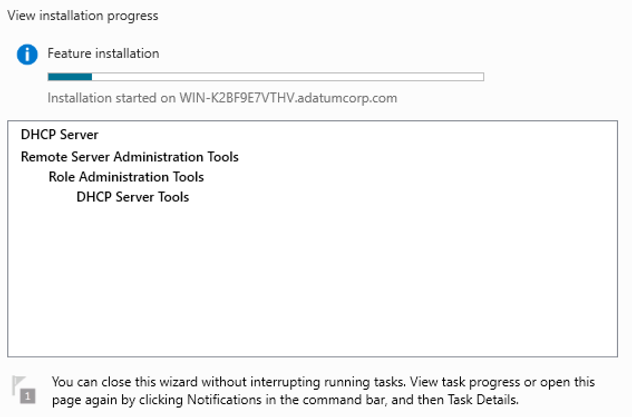
Task: Click the filled part of the progress bar
Action: (x=70, y=77)
